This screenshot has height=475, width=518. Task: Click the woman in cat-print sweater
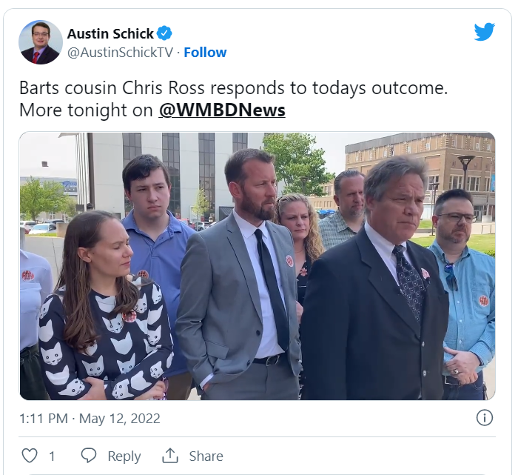(106, 306)
